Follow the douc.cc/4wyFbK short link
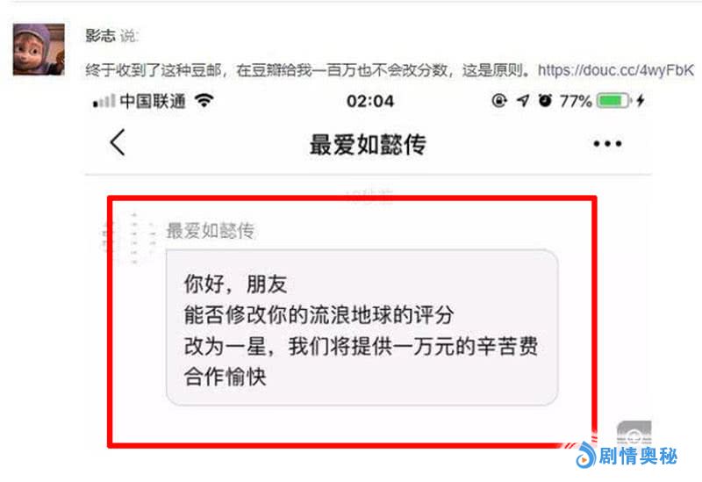Image resolution: width=702 pixels, height=482 pixels. [616, 70]
